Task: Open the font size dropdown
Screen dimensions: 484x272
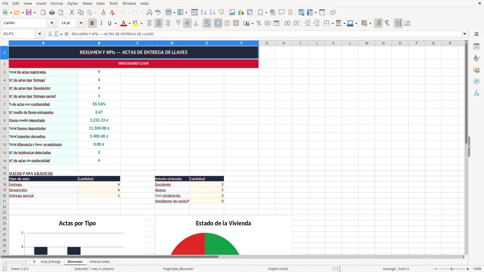Action: (x=81, y=23)
